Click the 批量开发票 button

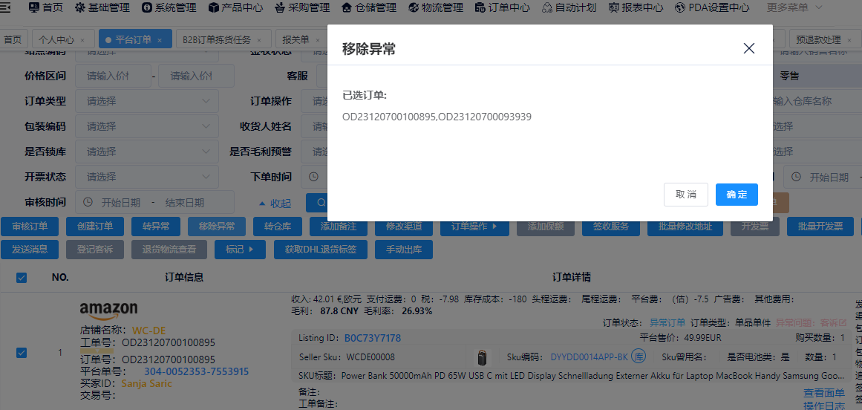(x=820, y=227)
